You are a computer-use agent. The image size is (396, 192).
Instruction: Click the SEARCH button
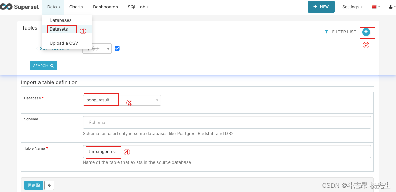click(43, 66)
